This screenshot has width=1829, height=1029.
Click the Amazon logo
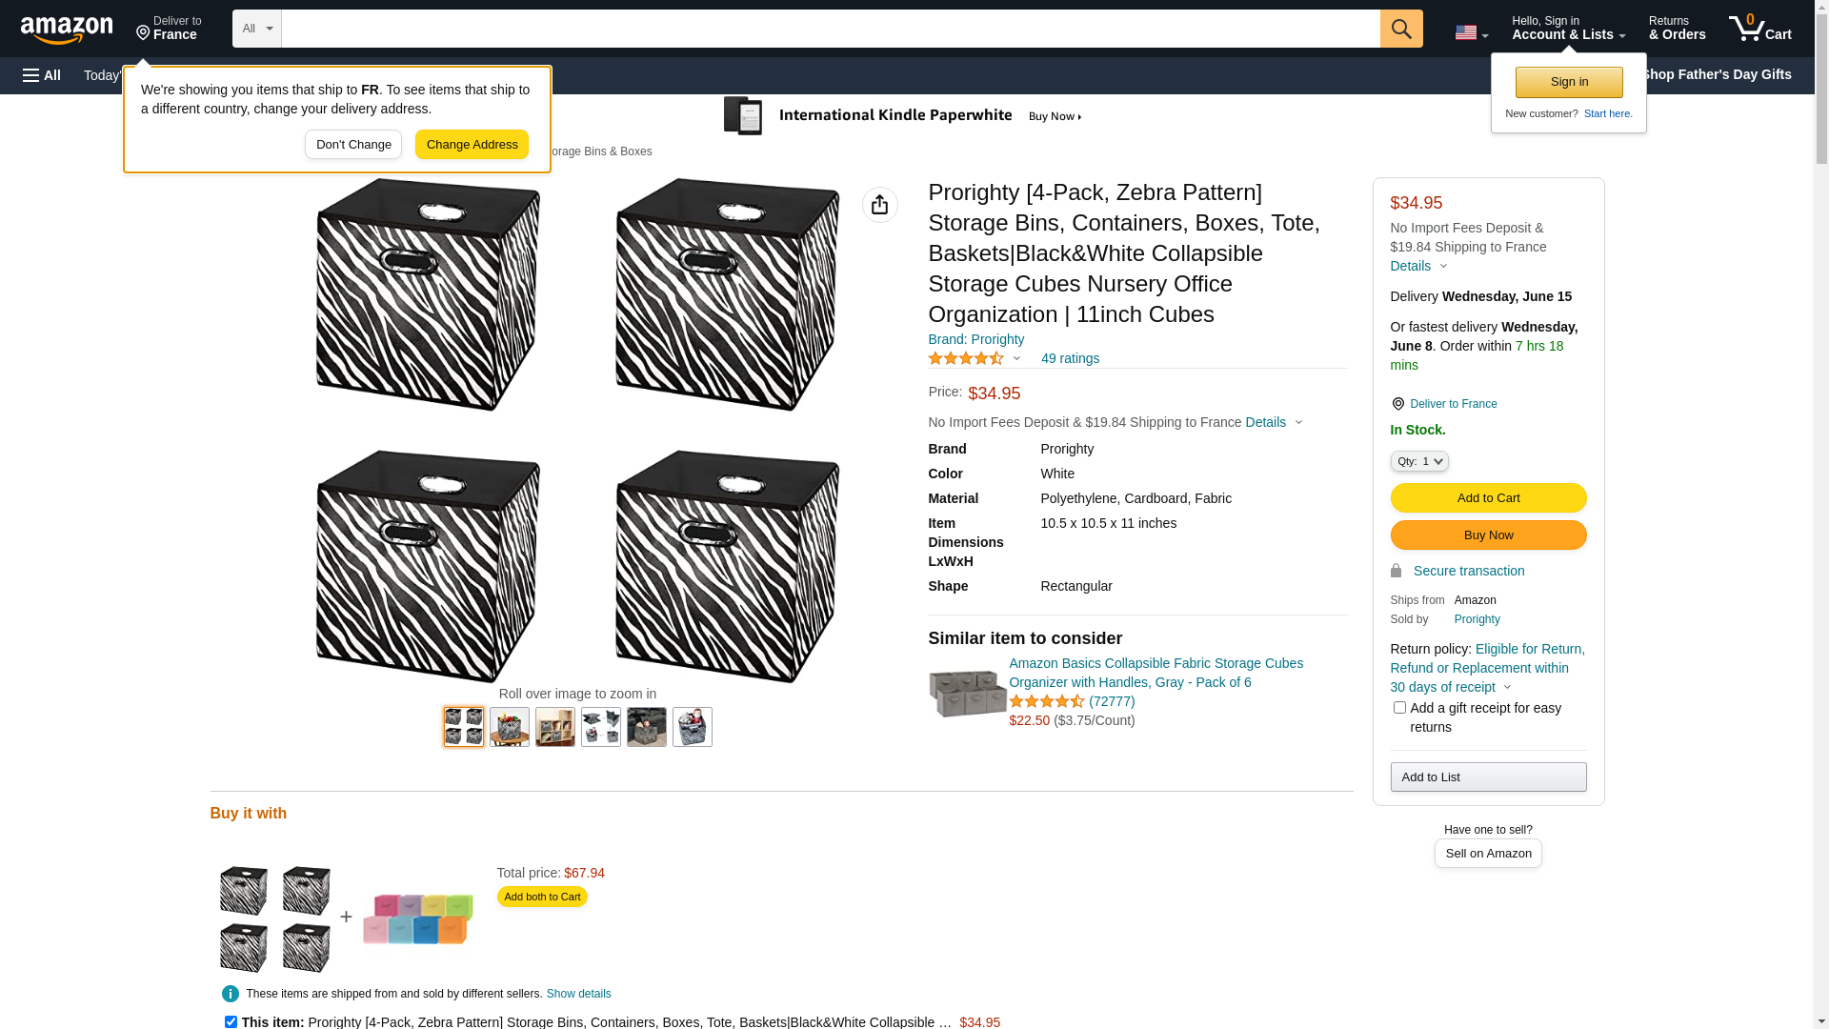click(x=67, y=30)
